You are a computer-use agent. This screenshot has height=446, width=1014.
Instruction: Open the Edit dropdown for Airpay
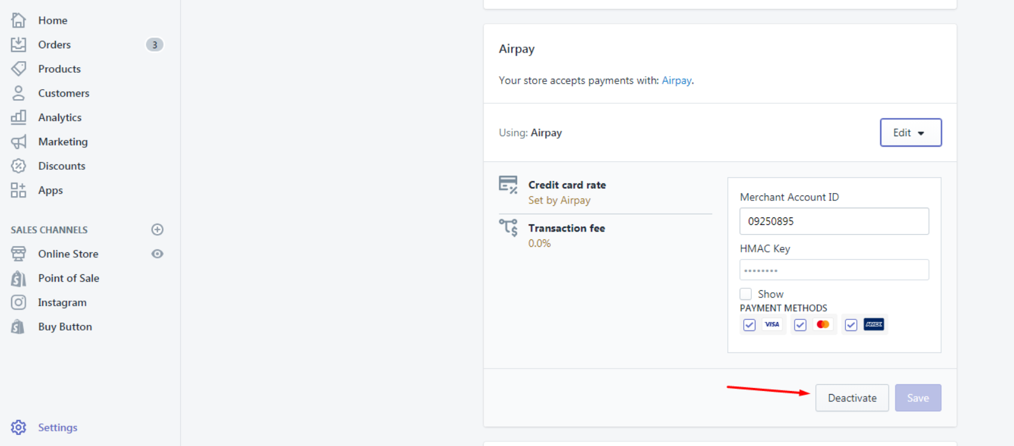tap(911, 133)
